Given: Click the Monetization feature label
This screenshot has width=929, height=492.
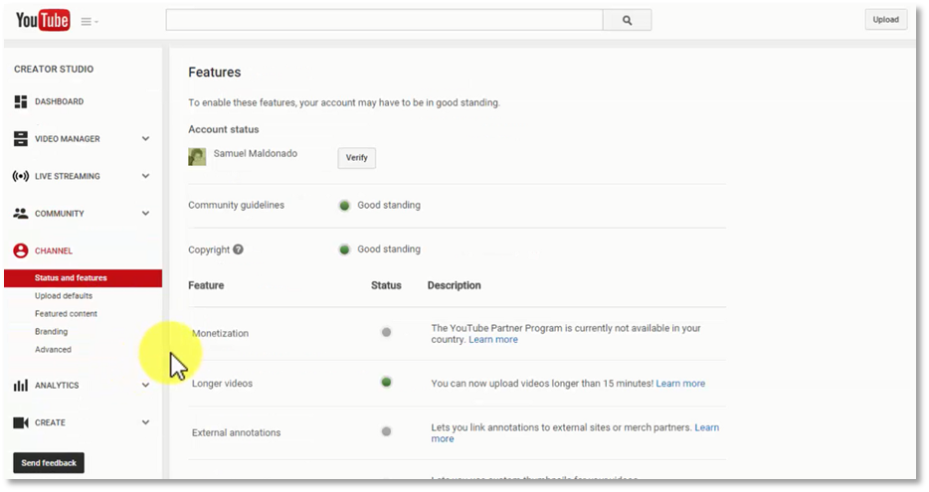Looking at the screenshot, I should (220, 333).
